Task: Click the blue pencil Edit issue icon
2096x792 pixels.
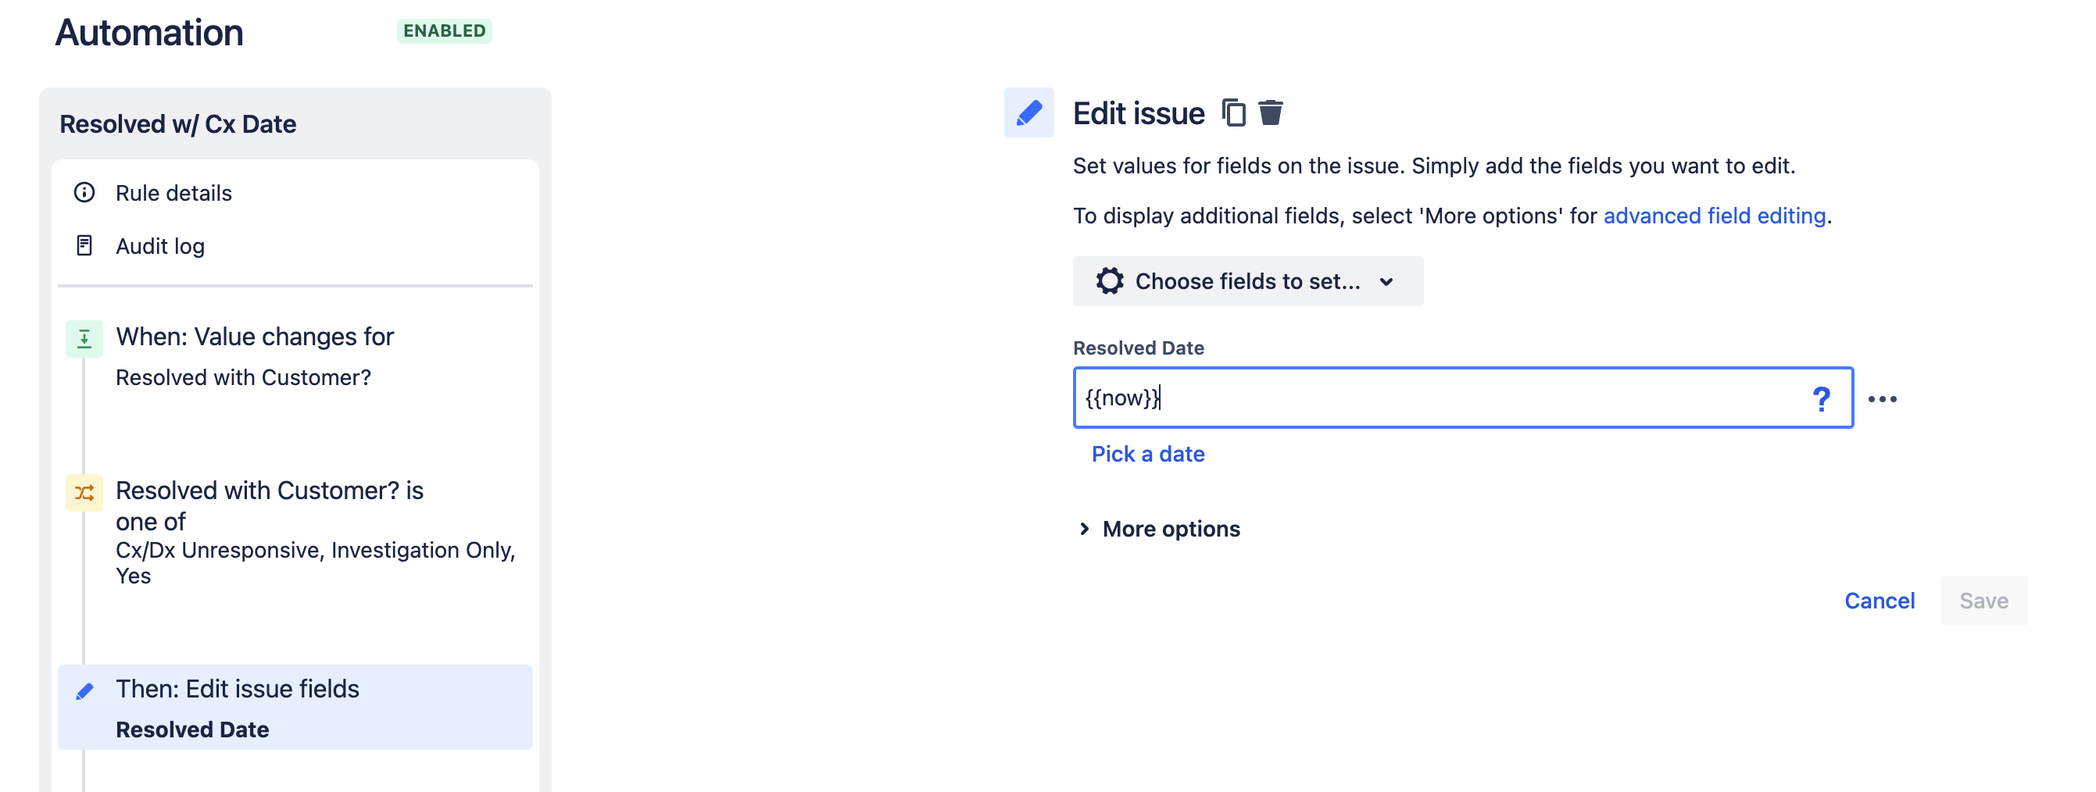Action: (x=1028, y=112)
